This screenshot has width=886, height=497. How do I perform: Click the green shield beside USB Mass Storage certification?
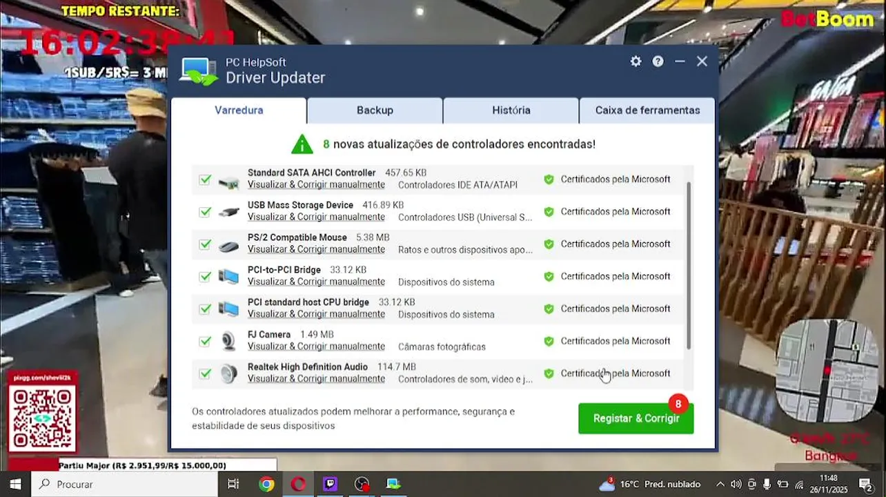tap(549, 212)
